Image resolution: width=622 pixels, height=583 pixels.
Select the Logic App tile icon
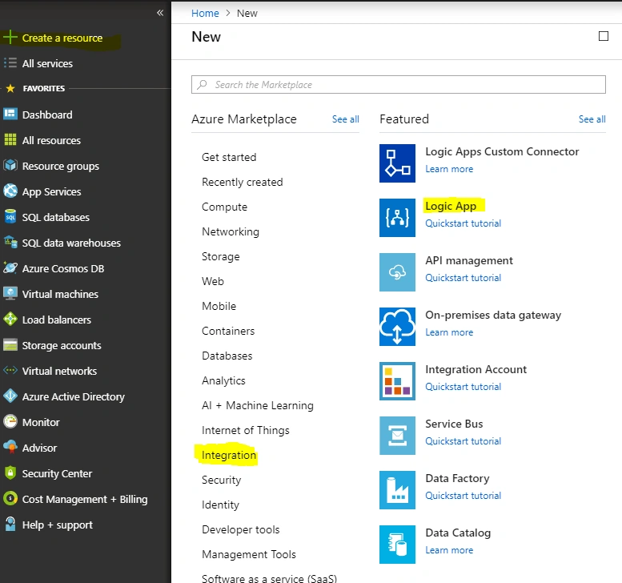(x=397, y=218)
